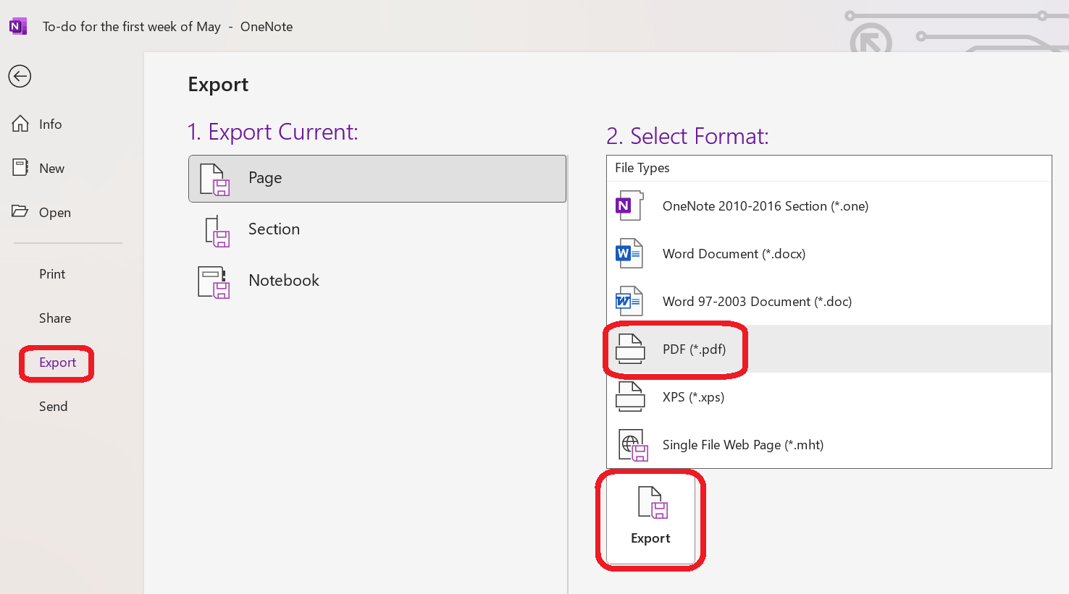Click the Page export icon
This screenshot has width=1069, height=594.
tap(214, 179)
